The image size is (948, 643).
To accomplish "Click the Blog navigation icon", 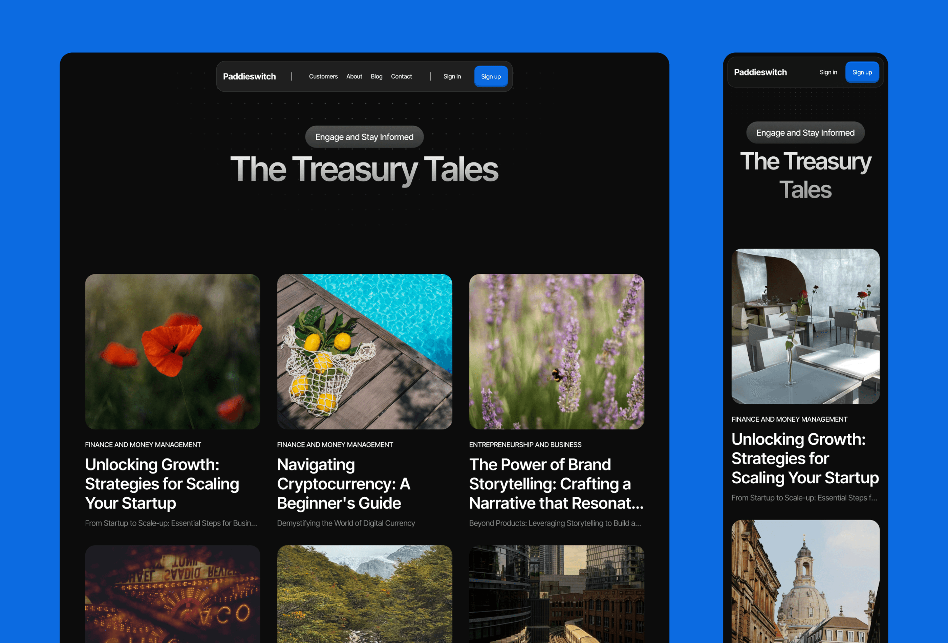I will coord(375,76).
